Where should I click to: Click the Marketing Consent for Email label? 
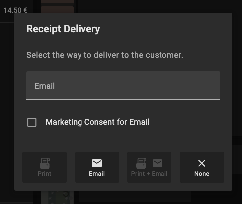(x=97, y=122)
